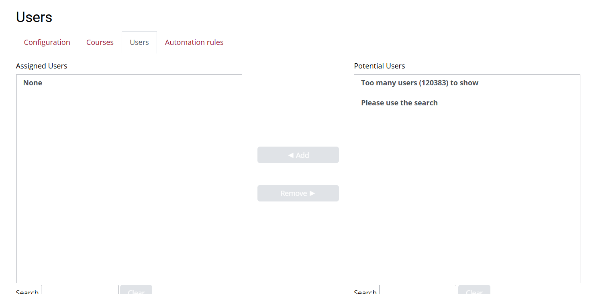Open the Configuration tab
596x294 pixels.
tap(47, 42)
